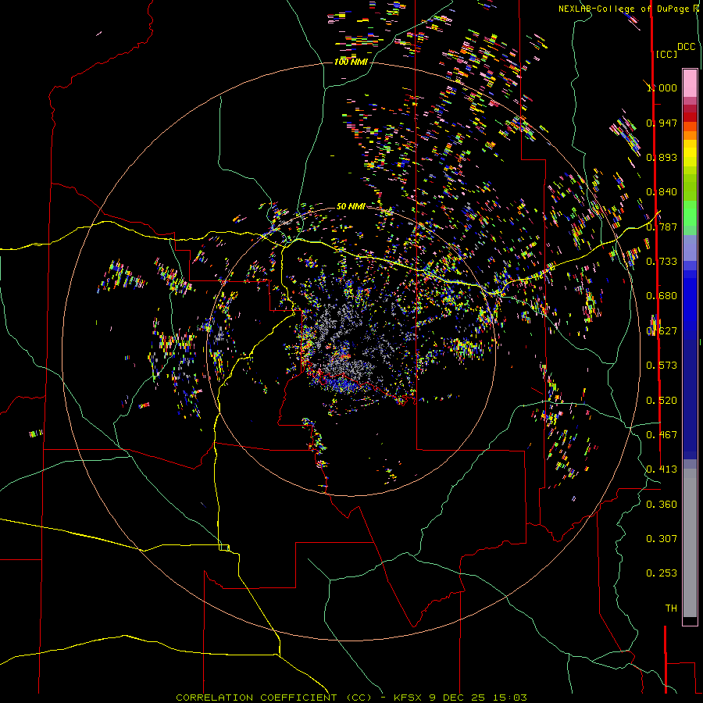Click the 1.000 legend value
Image resolution: width=703 pixels, height=703 pixels.
pos(662,87)
